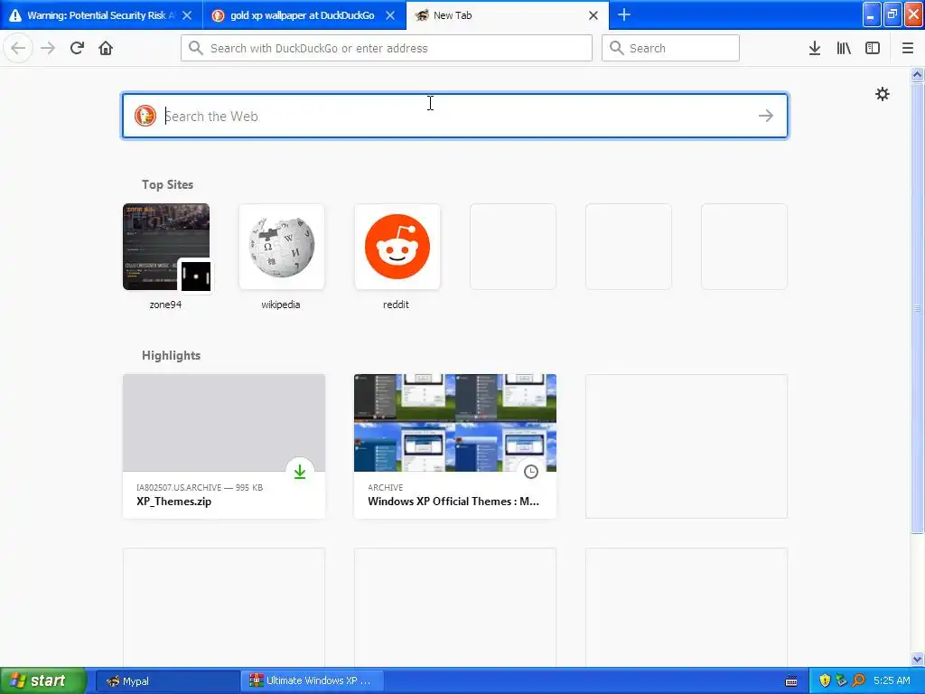The height and width of the screenshot is (694, 925).
Task: Switch to the Security Risk warning tab
Action: pos(94,15)
